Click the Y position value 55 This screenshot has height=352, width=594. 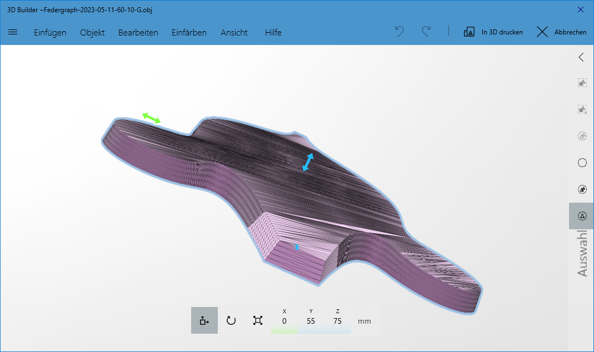pyautogui.click(x=311, y=321)
